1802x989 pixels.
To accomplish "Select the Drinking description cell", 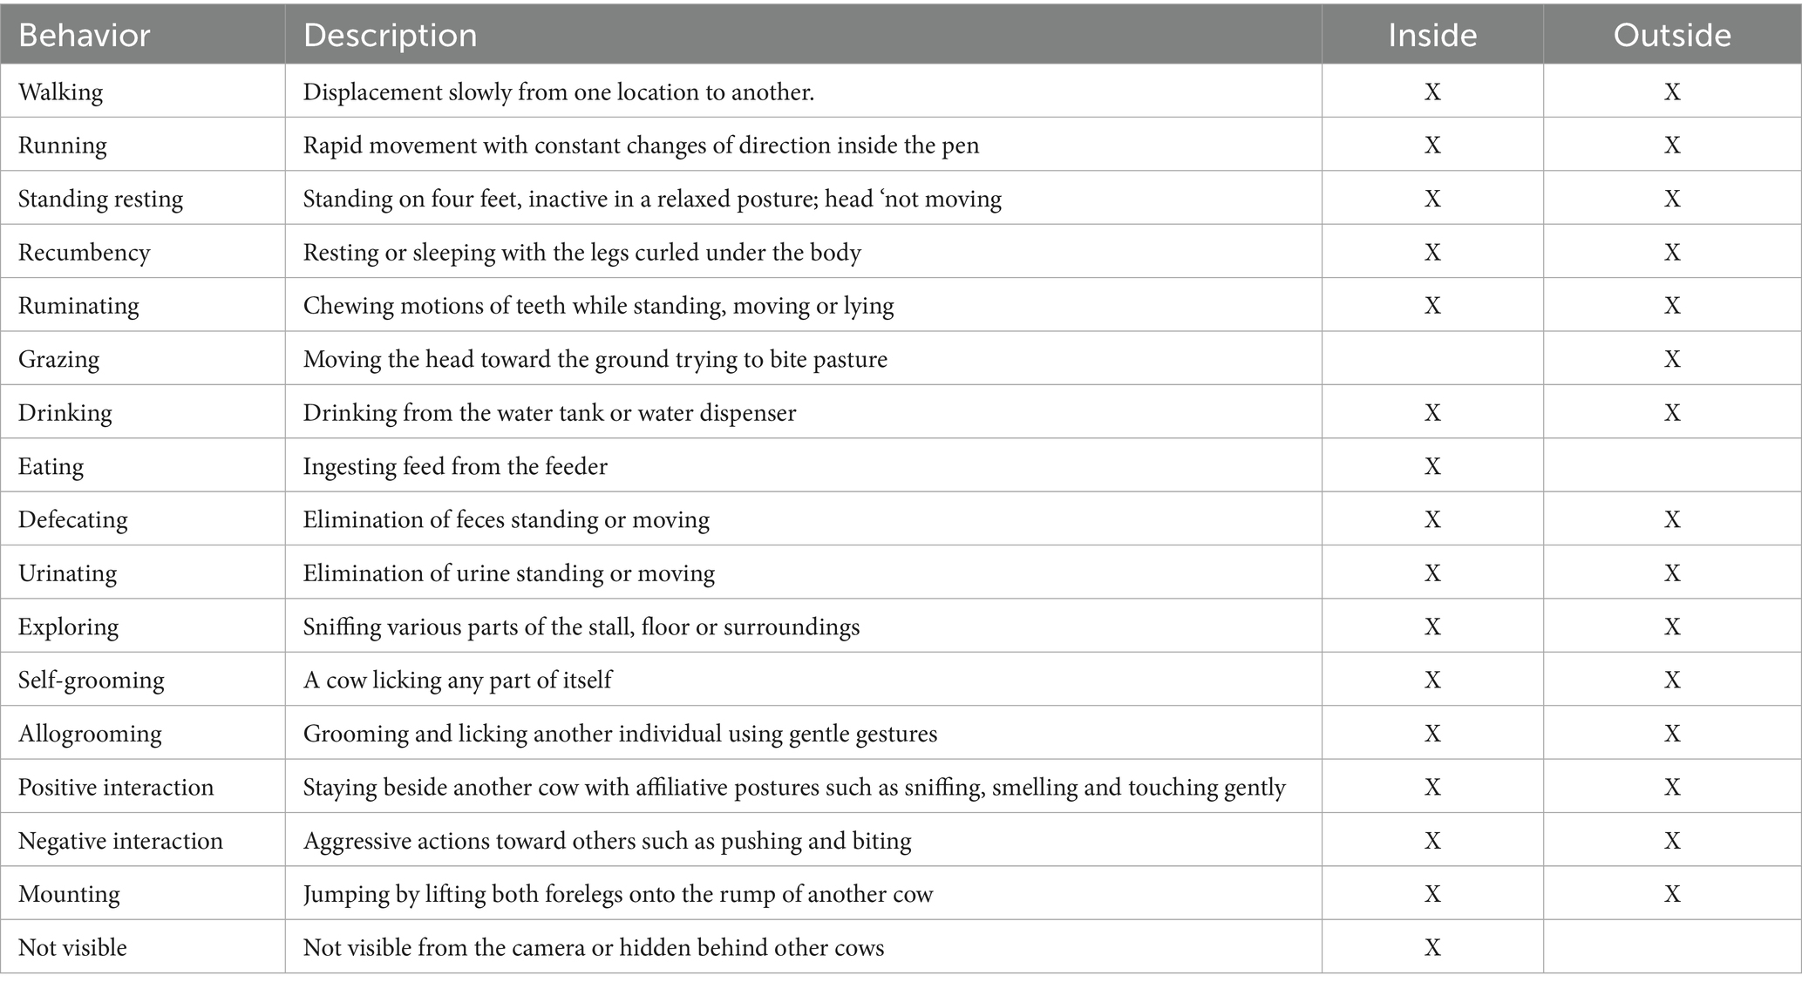I will tap(549, 412).
